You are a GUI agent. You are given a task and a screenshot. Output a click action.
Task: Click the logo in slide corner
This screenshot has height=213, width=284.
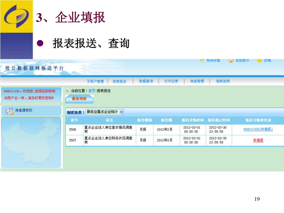click(x=16, y=16)
